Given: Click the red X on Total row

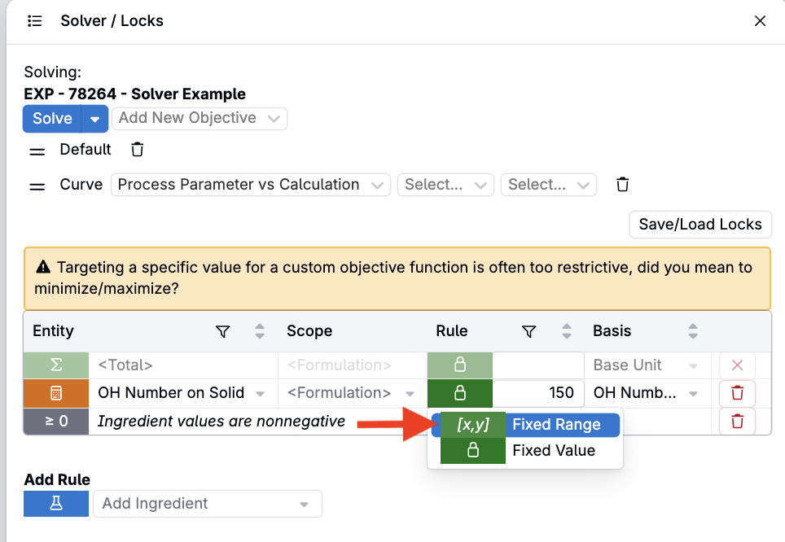Looking at the screenshot, I should pyautogui.click(x=737, y=365).
